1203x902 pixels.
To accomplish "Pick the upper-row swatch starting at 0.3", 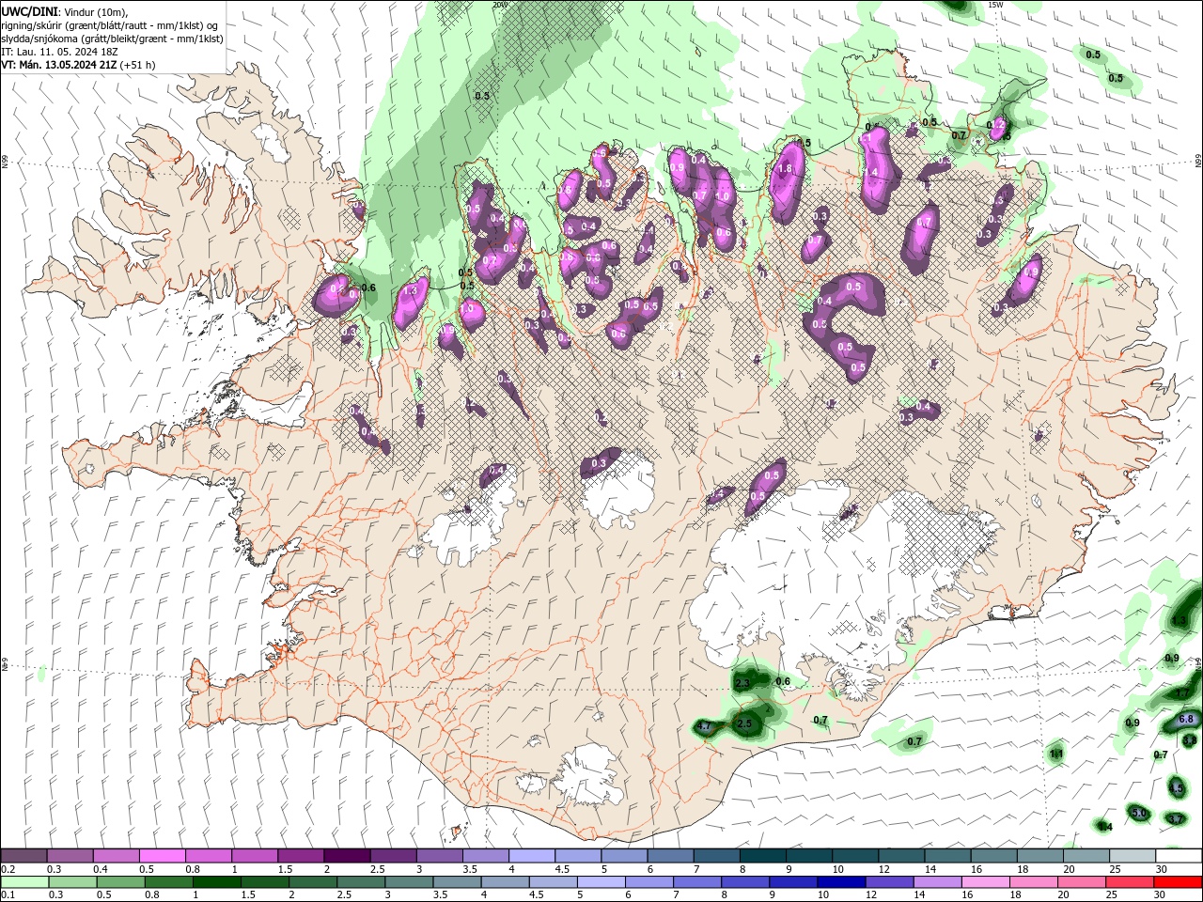I will 70,856.
